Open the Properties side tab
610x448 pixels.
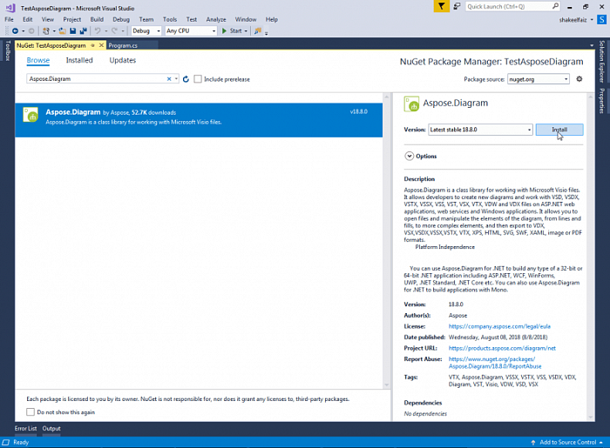[x=602, y=101]
